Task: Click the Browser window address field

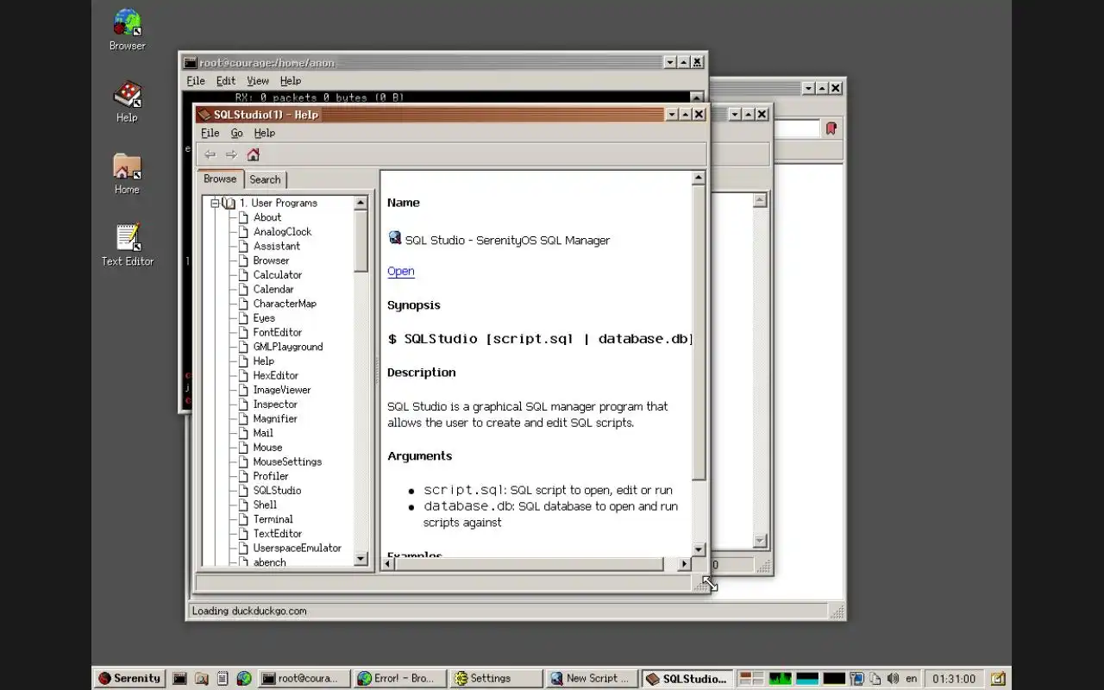Action: coord(796,129)
